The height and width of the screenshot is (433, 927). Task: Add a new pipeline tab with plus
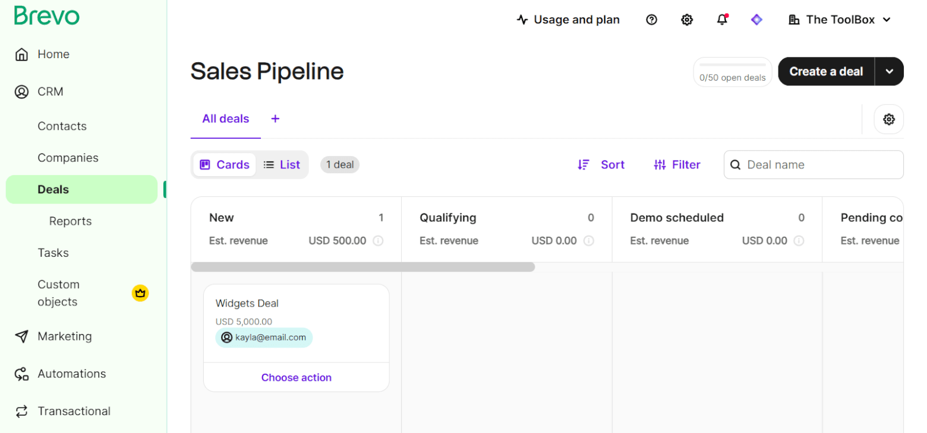pos(275,119)
